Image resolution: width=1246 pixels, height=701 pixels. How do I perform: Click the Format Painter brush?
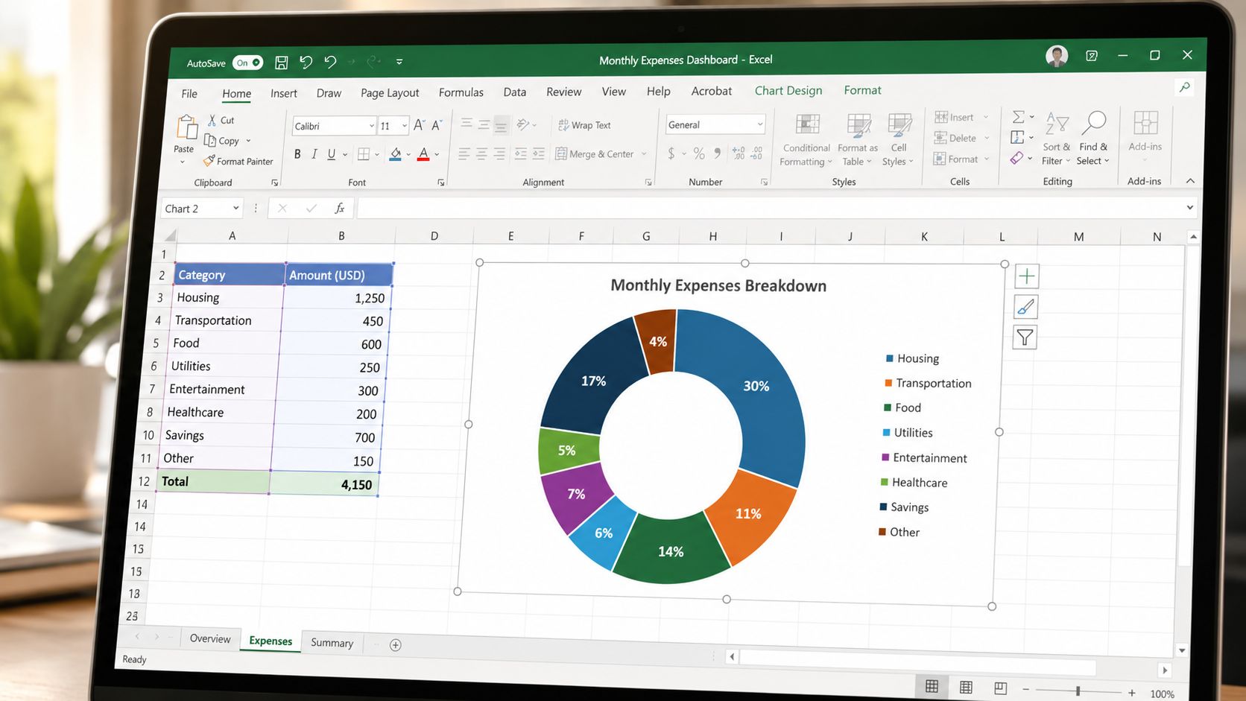(238, 161)
